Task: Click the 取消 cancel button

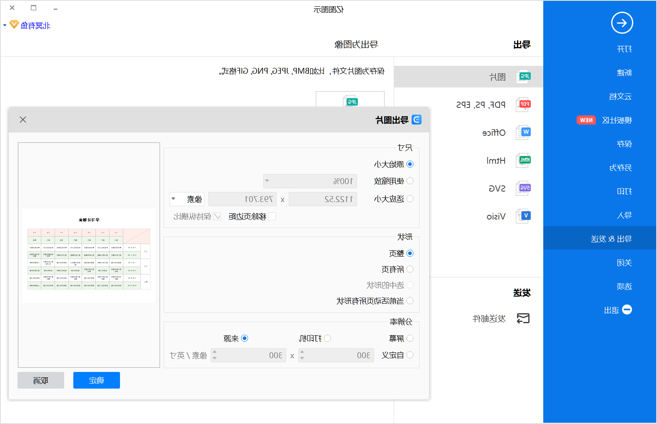Action: [41, 380]
